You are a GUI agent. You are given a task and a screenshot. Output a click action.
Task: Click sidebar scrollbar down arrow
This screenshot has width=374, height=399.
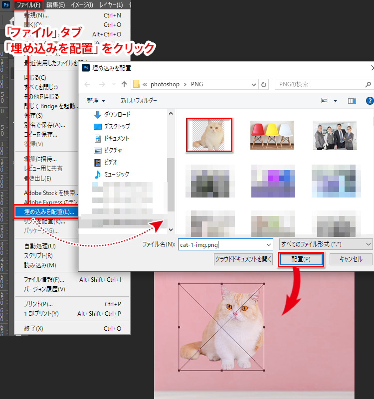pyautogui.click(x=171, y=230)
